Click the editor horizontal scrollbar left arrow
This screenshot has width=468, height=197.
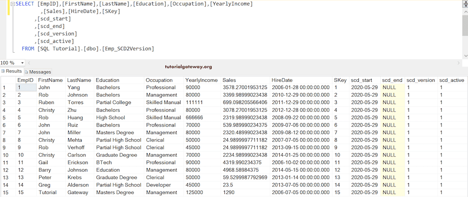29,63
